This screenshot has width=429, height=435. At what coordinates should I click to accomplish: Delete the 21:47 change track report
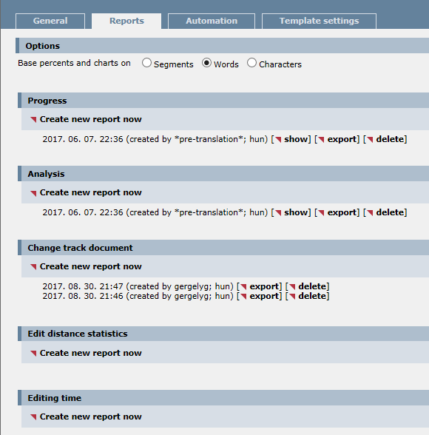click(312, 286)
